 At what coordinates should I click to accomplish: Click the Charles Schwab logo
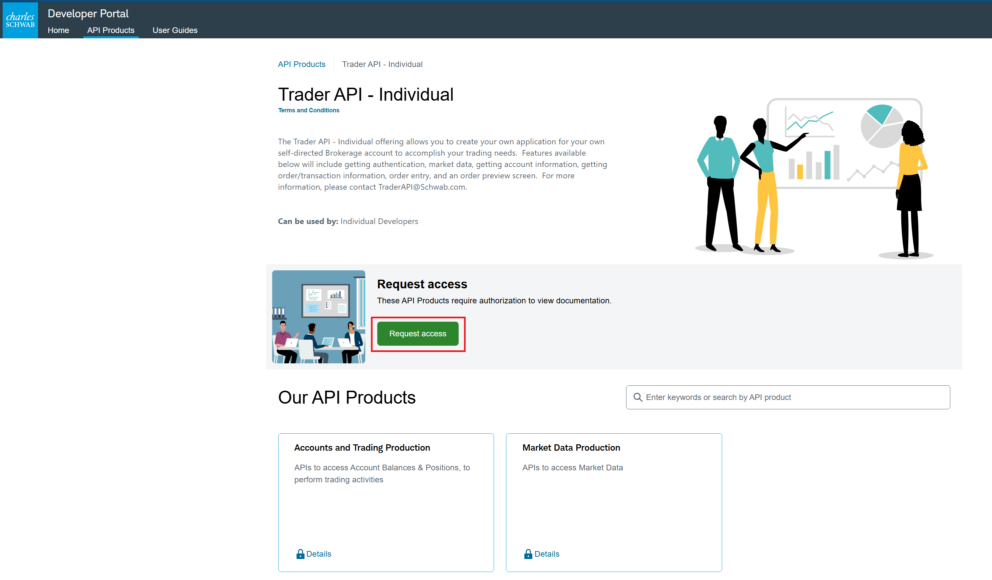pyautogui.click(x=20, y=20)
